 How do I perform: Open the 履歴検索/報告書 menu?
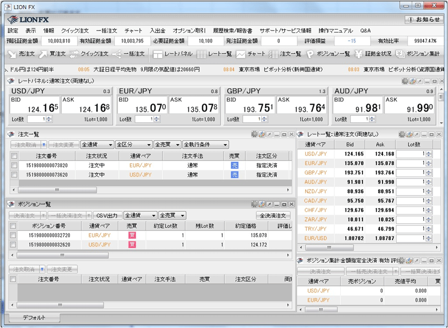pyautogui.click(x=233, y=30)
